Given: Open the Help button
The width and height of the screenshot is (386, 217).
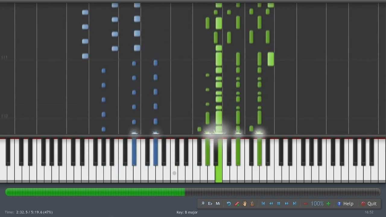Looking at the screenshot, I should 345,204.
